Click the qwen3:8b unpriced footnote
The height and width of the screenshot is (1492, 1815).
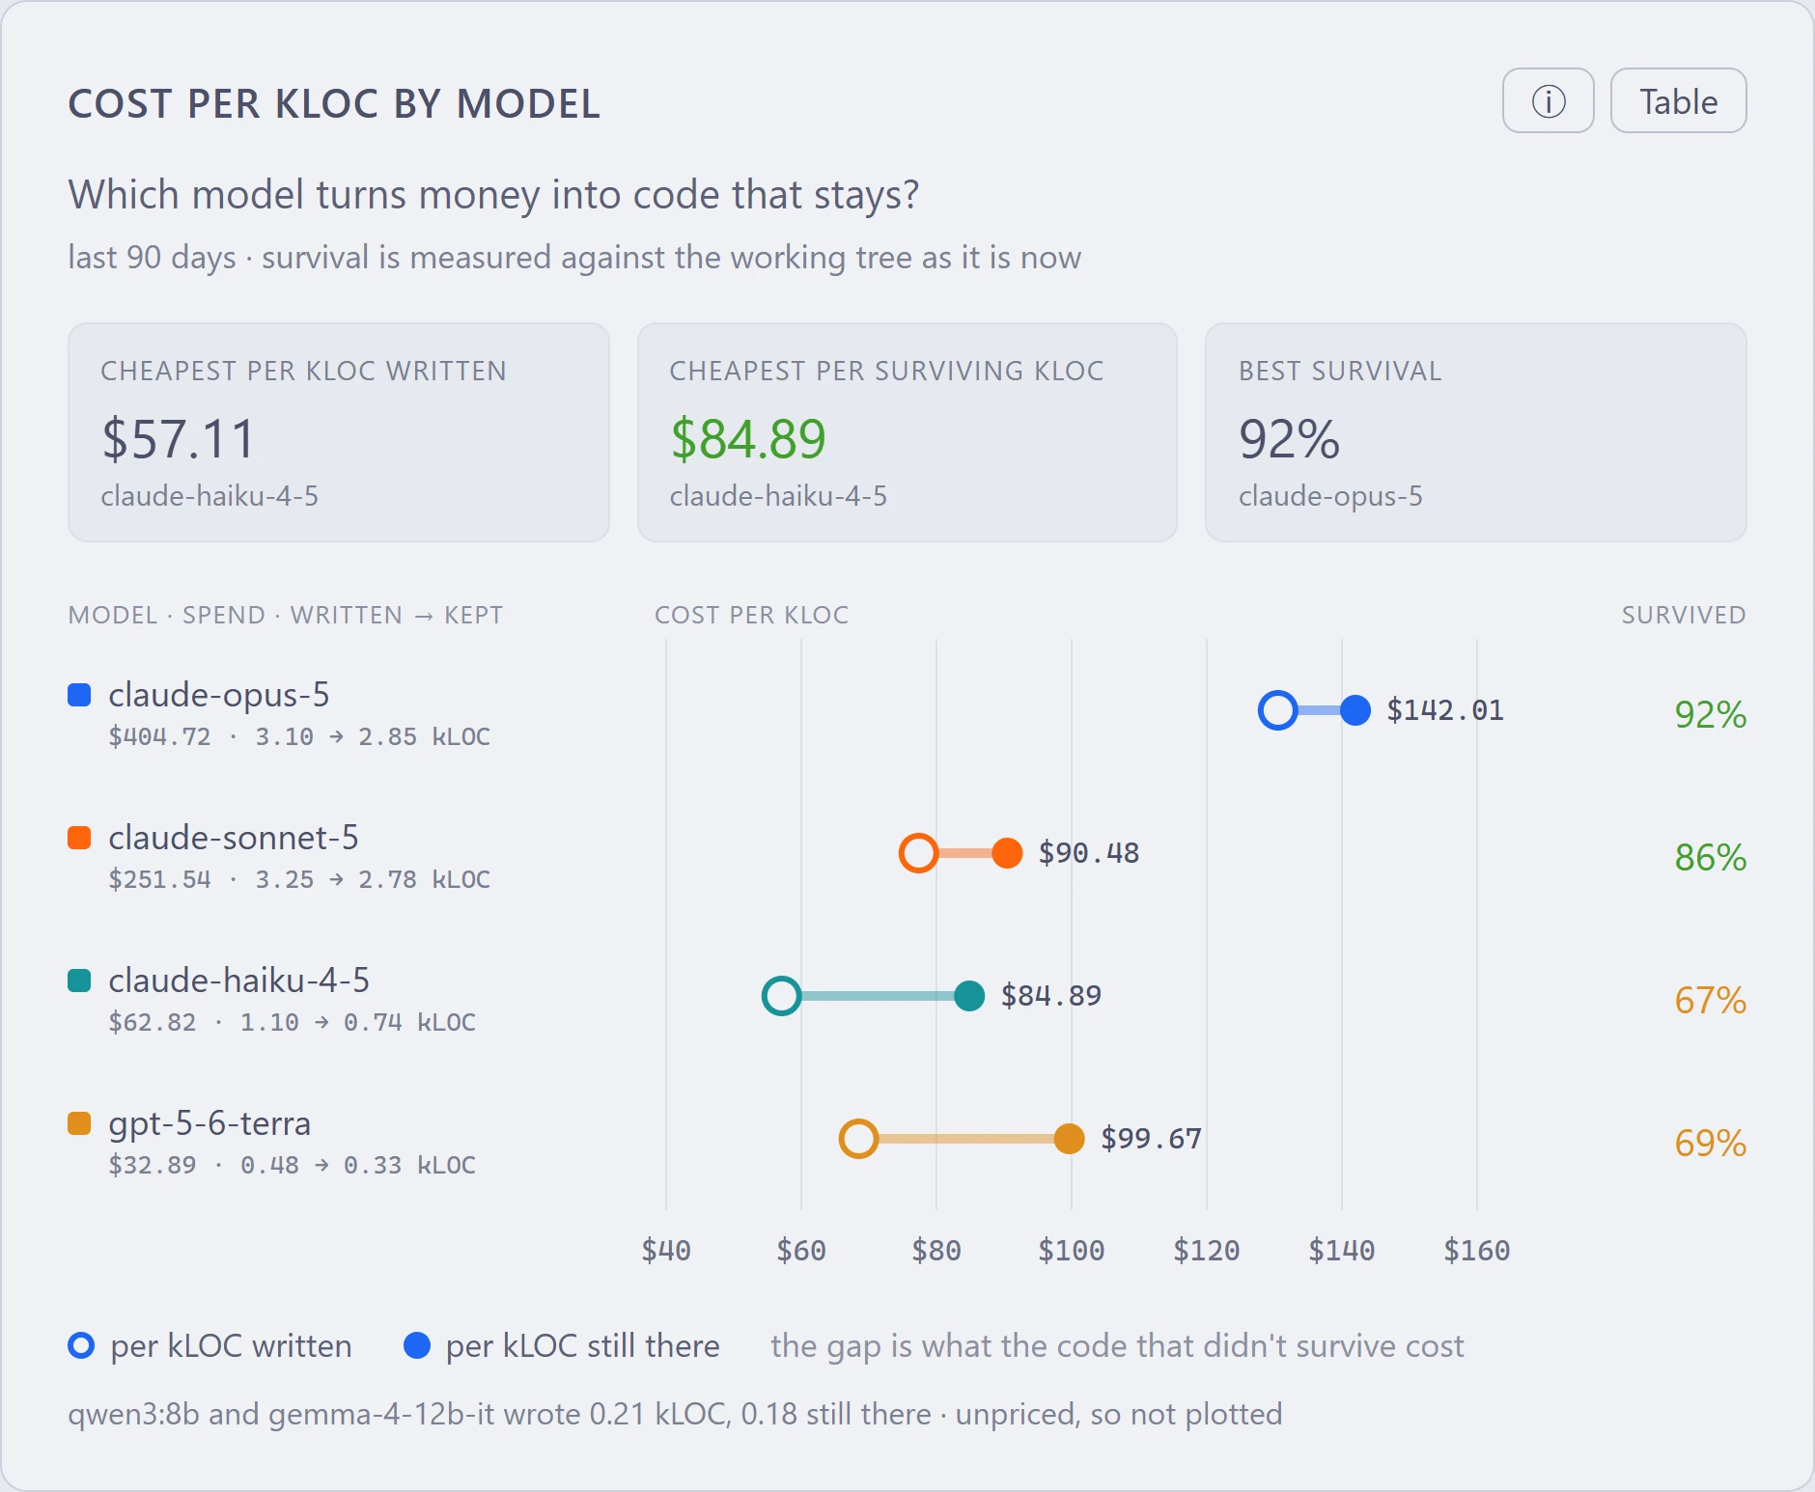[675, 1414]
